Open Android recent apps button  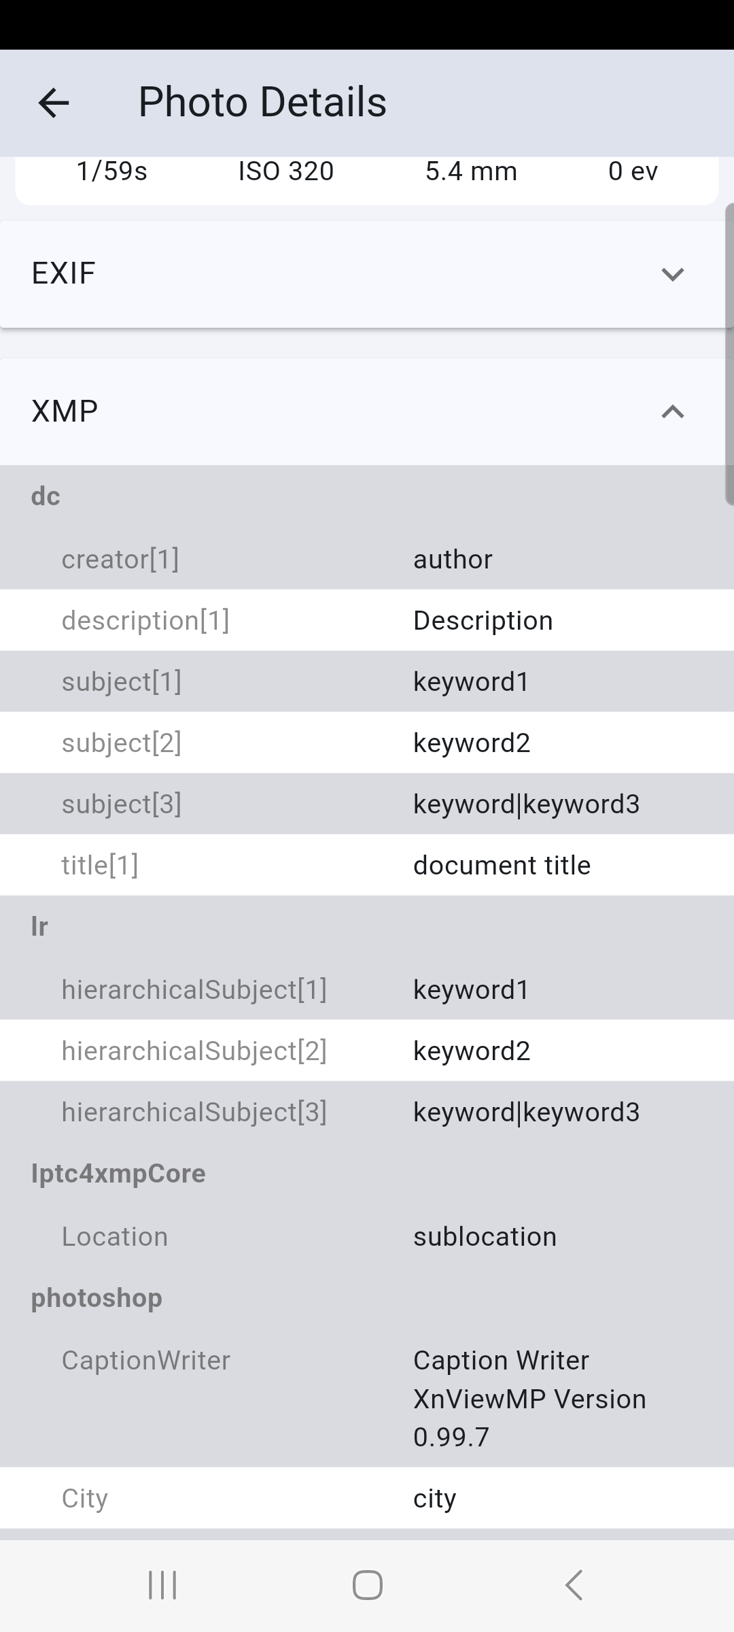(162, 1585)
